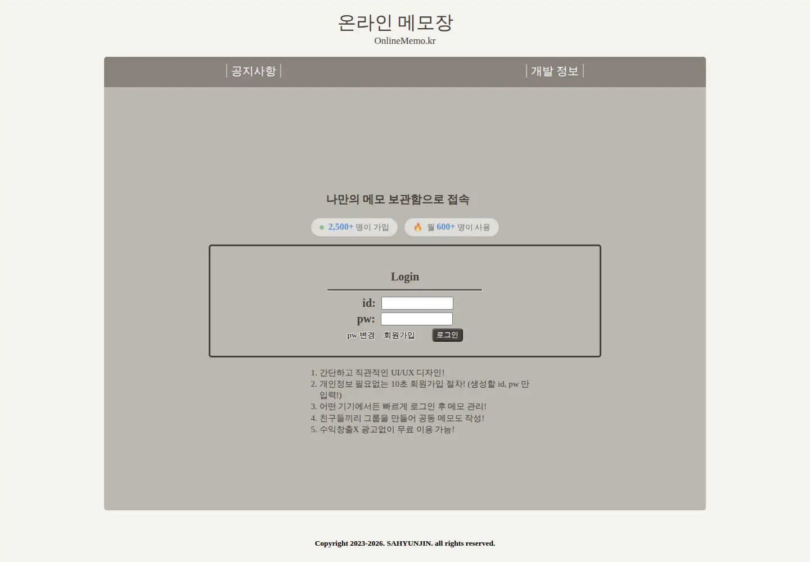
Task: Click the OnlineMemo.kr subtitle text
Action: coord(405,40)
